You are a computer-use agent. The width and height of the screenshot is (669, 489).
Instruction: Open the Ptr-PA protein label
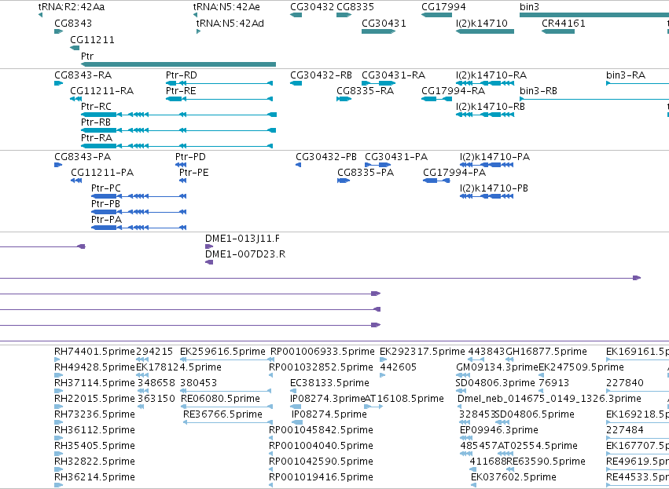tap(106, 220)
